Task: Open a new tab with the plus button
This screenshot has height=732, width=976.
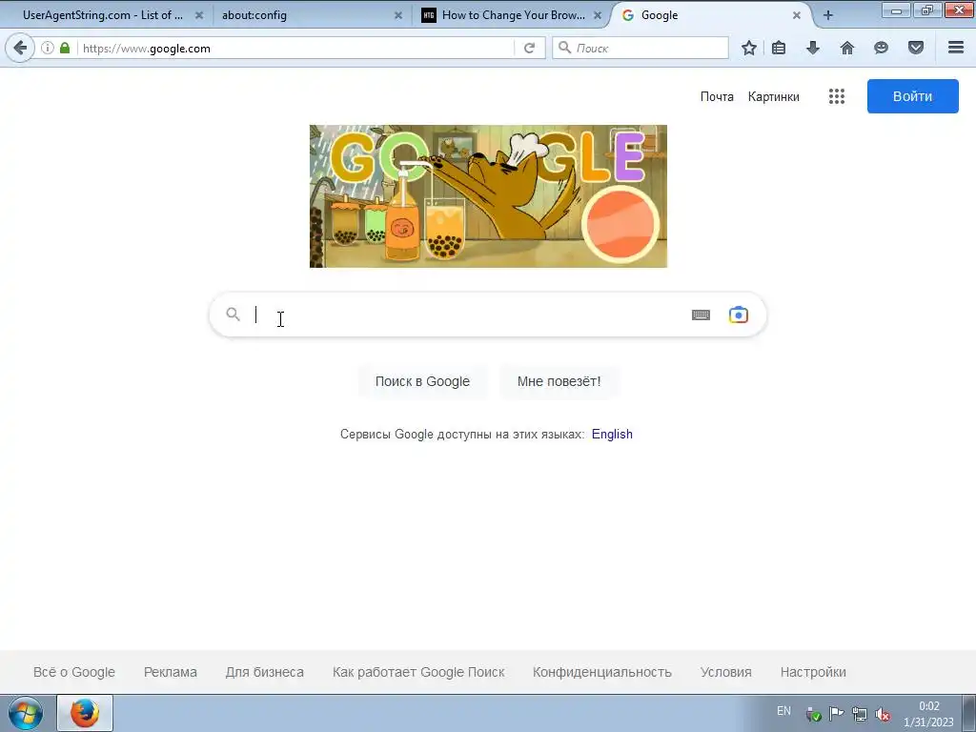Action: [x=828, y=15]
